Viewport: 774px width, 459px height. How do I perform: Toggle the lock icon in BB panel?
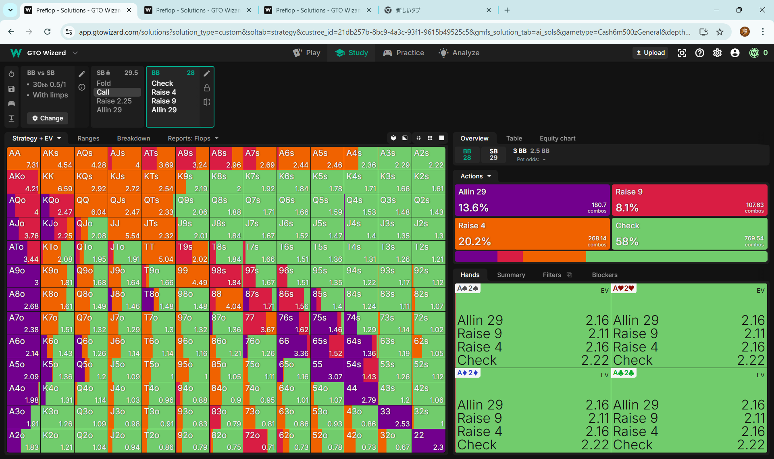click(207, 88)
